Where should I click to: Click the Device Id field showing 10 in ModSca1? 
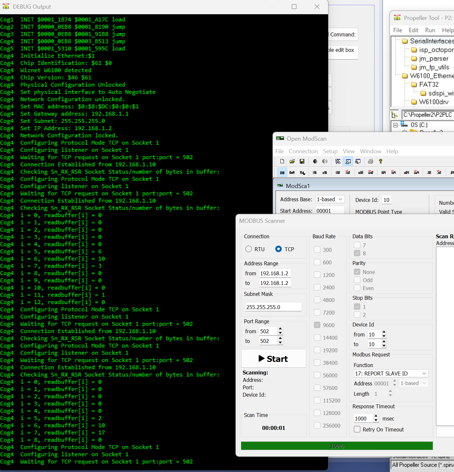(387, 200)
